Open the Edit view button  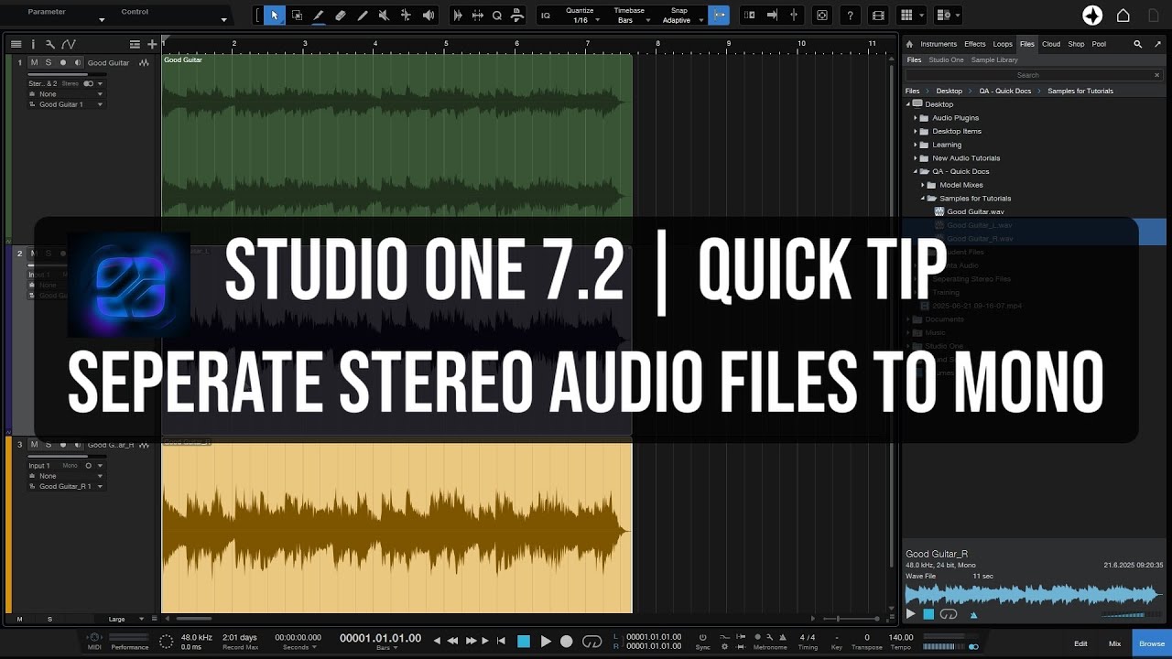point(1080,643)
